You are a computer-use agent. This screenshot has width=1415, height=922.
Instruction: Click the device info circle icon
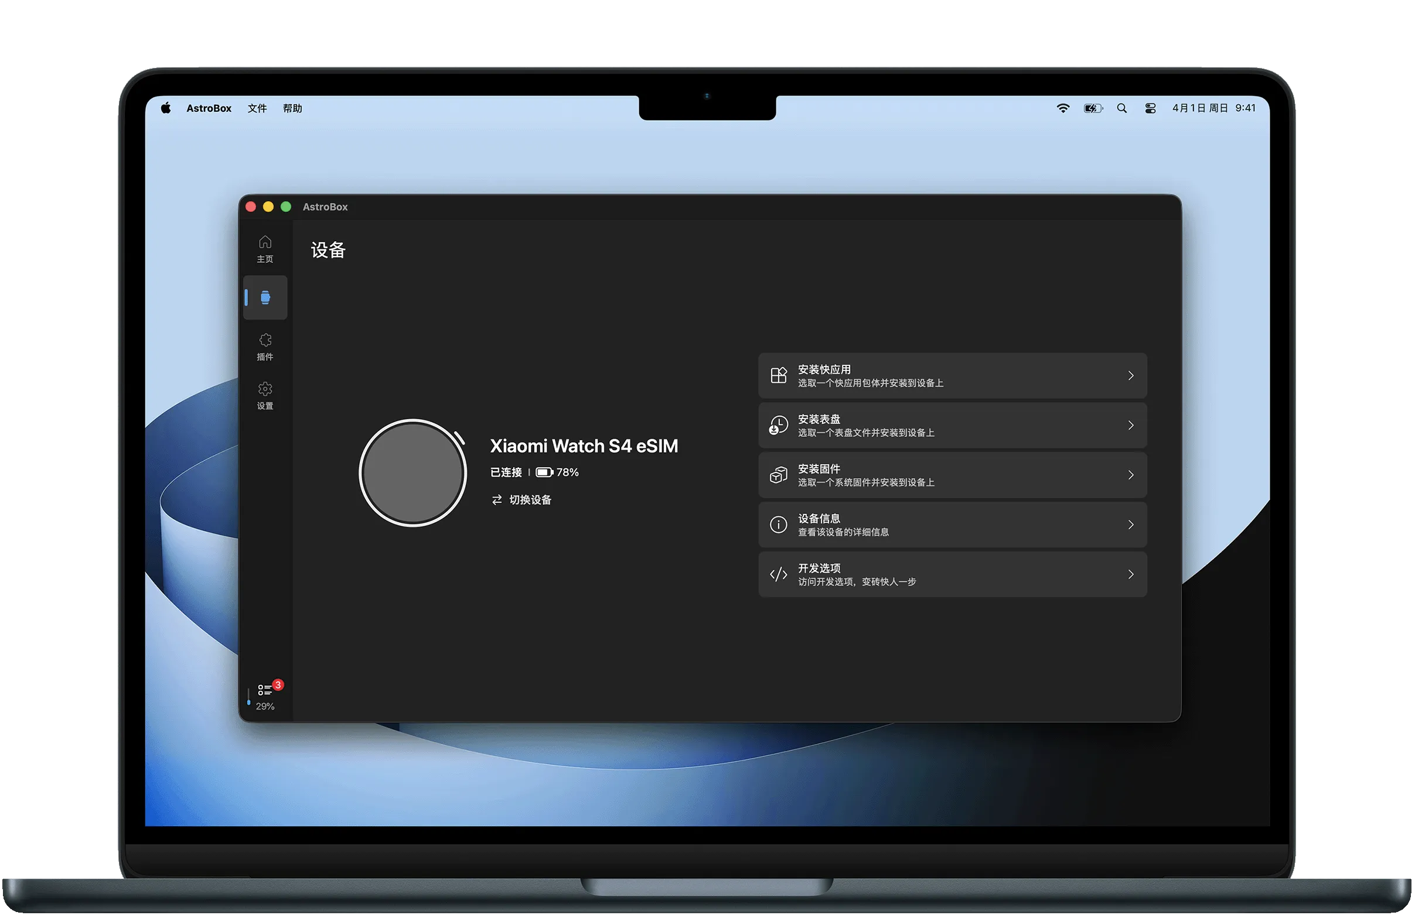coord(779,525)
